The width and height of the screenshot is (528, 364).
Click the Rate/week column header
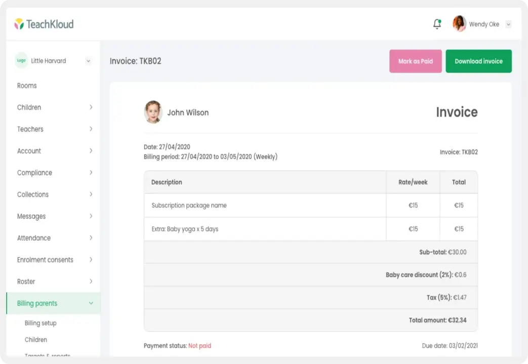click(x=413, y=182)
